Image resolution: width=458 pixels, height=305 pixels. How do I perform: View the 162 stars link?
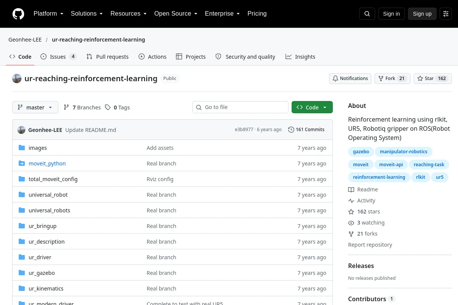[364, 212]
